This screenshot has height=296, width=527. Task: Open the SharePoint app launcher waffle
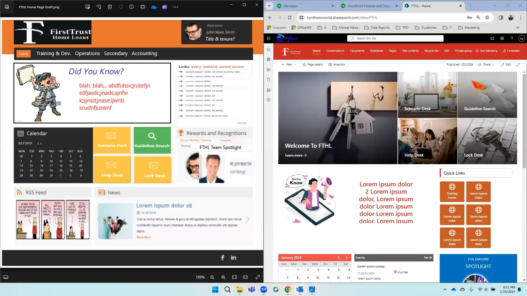(269, 38)
